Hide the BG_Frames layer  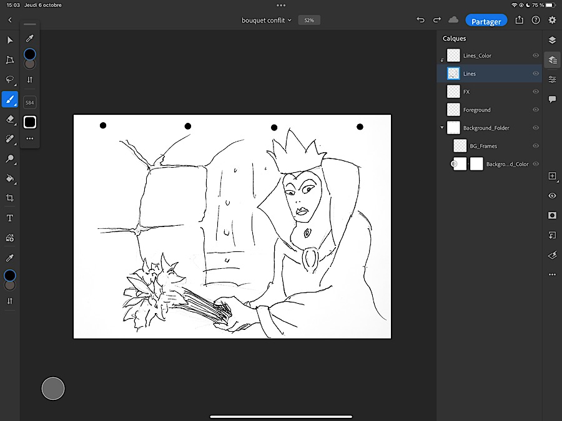(536, 146)
